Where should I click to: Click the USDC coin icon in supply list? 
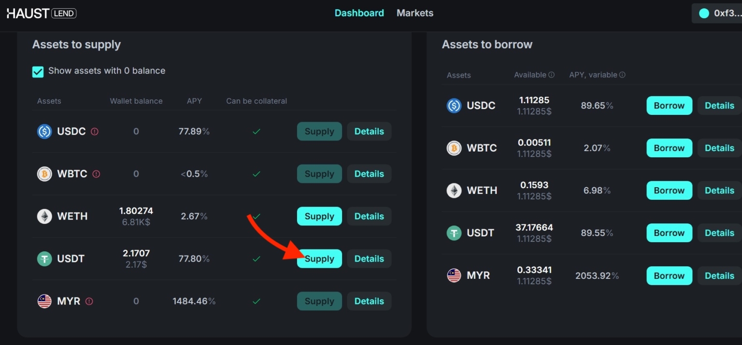(x=44, y=131)
